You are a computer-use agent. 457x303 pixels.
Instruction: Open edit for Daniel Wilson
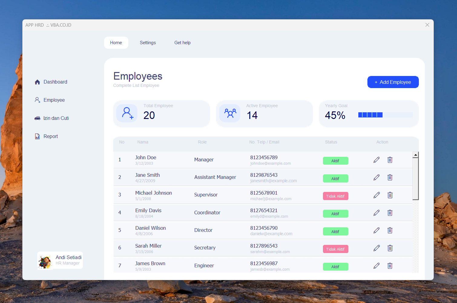376,230
